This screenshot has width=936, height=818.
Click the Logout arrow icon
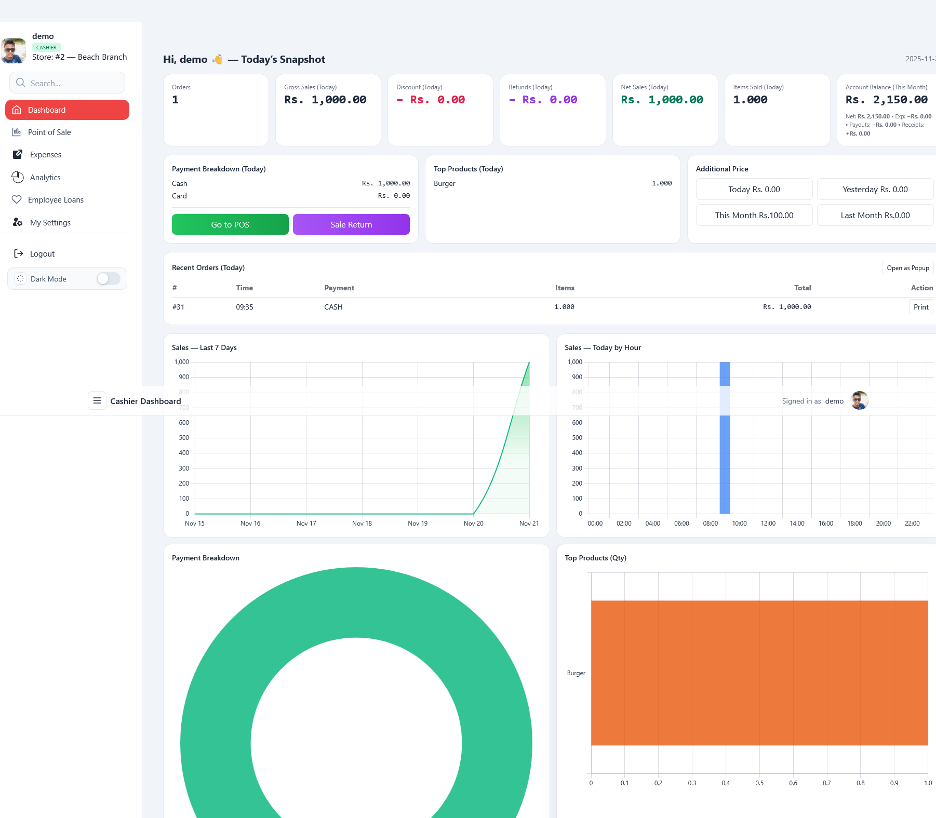[19, 253]
